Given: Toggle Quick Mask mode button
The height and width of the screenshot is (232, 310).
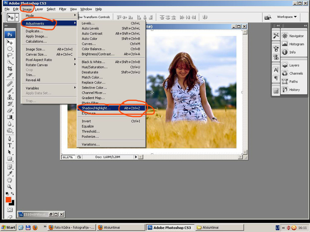Looking at the screenshot, I should [10, 209].
